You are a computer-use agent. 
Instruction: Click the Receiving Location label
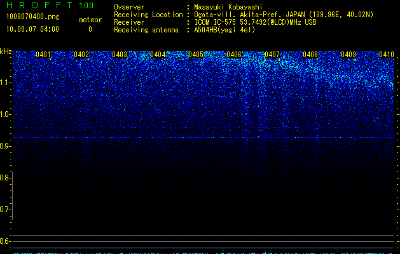tap(148, 15)
